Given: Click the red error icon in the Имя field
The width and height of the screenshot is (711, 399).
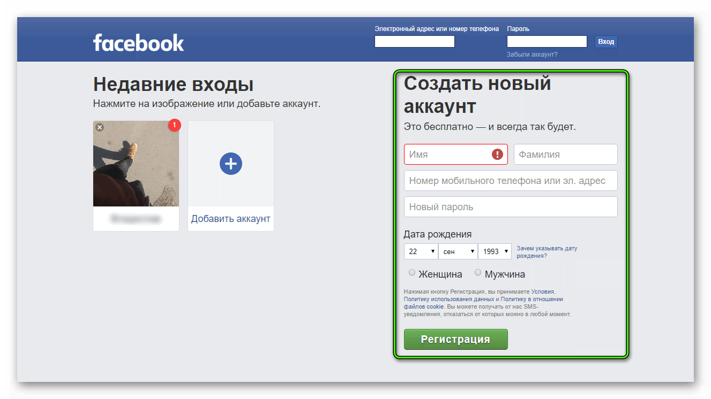Looking at the screenshot, I should (x=498, y=155).
